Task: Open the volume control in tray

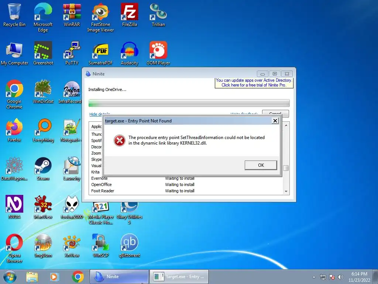Action: [x=341, y=277]
